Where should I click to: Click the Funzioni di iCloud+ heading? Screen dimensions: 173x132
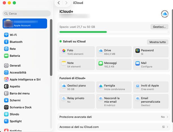[x=73, y=78]
